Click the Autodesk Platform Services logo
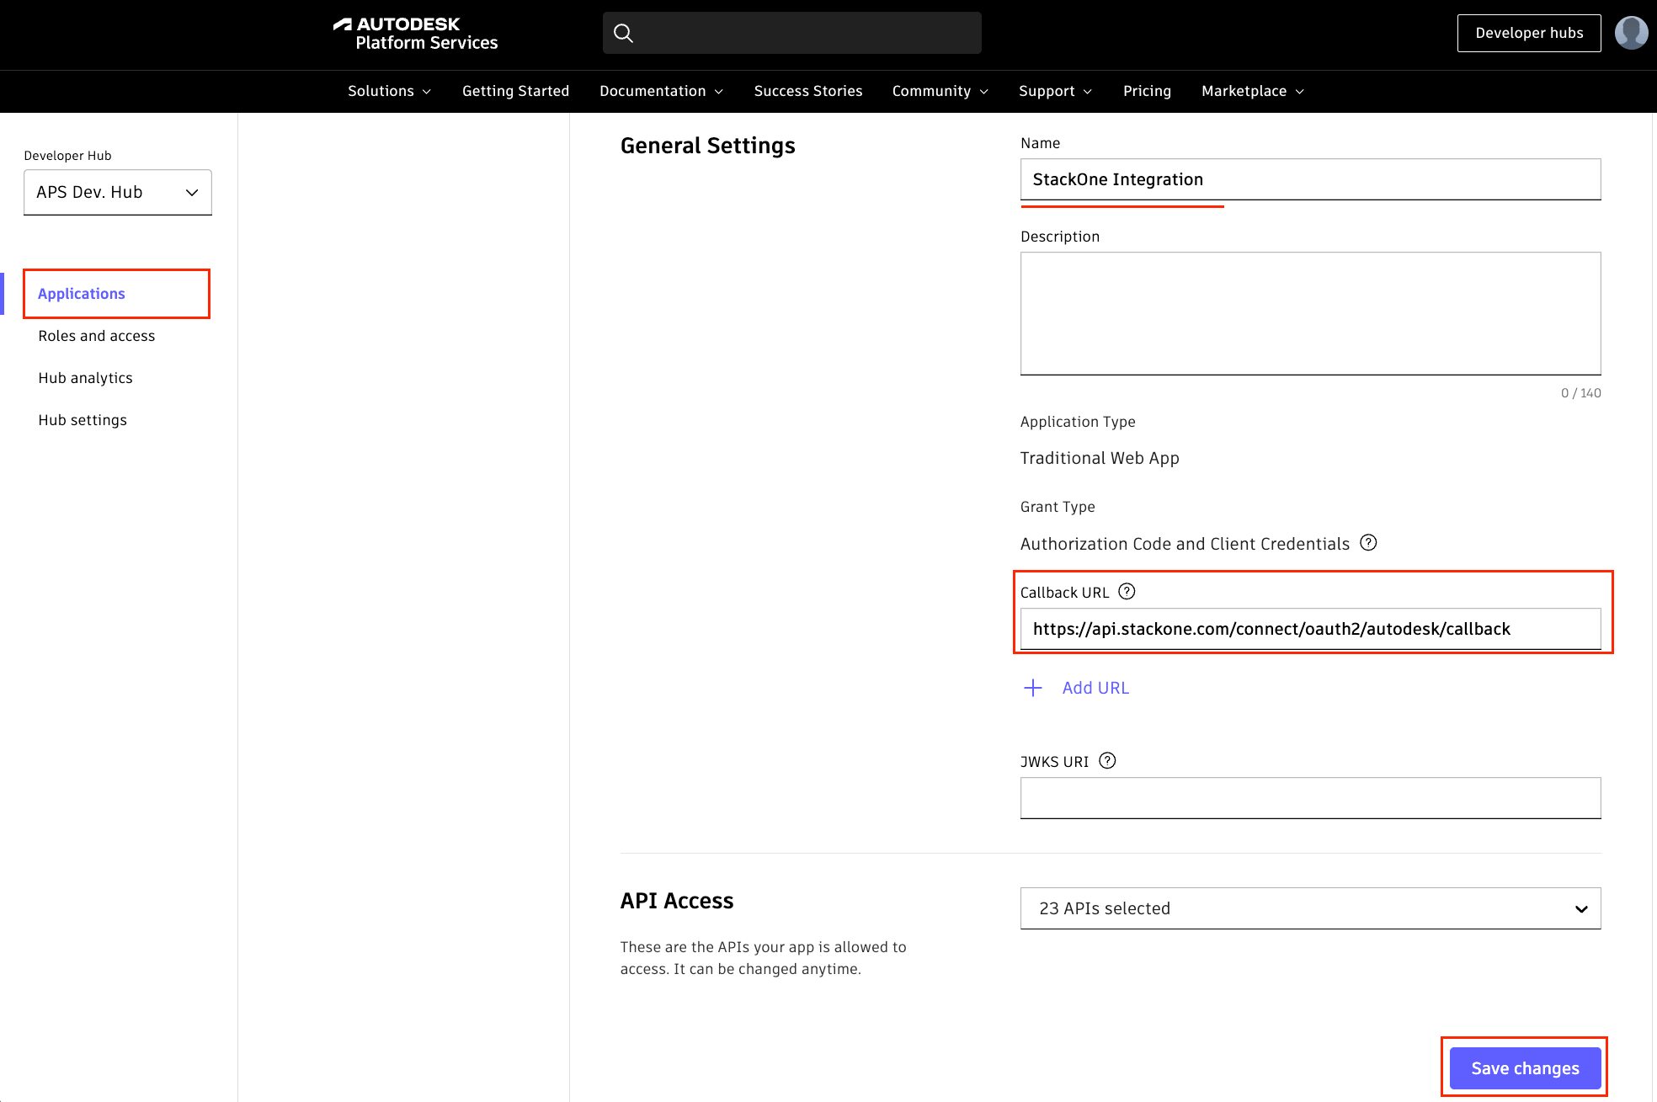Image resolution: width=1657 pixels, height=1102 pixels. tap(416, 34)
